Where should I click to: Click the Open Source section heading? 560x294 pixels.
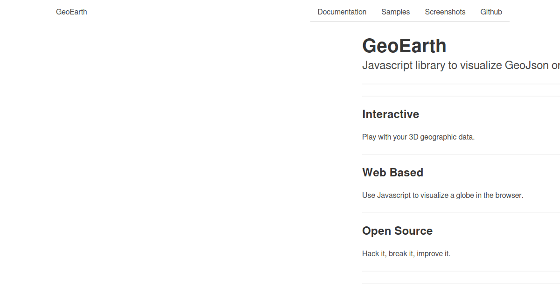coord(397,231)
